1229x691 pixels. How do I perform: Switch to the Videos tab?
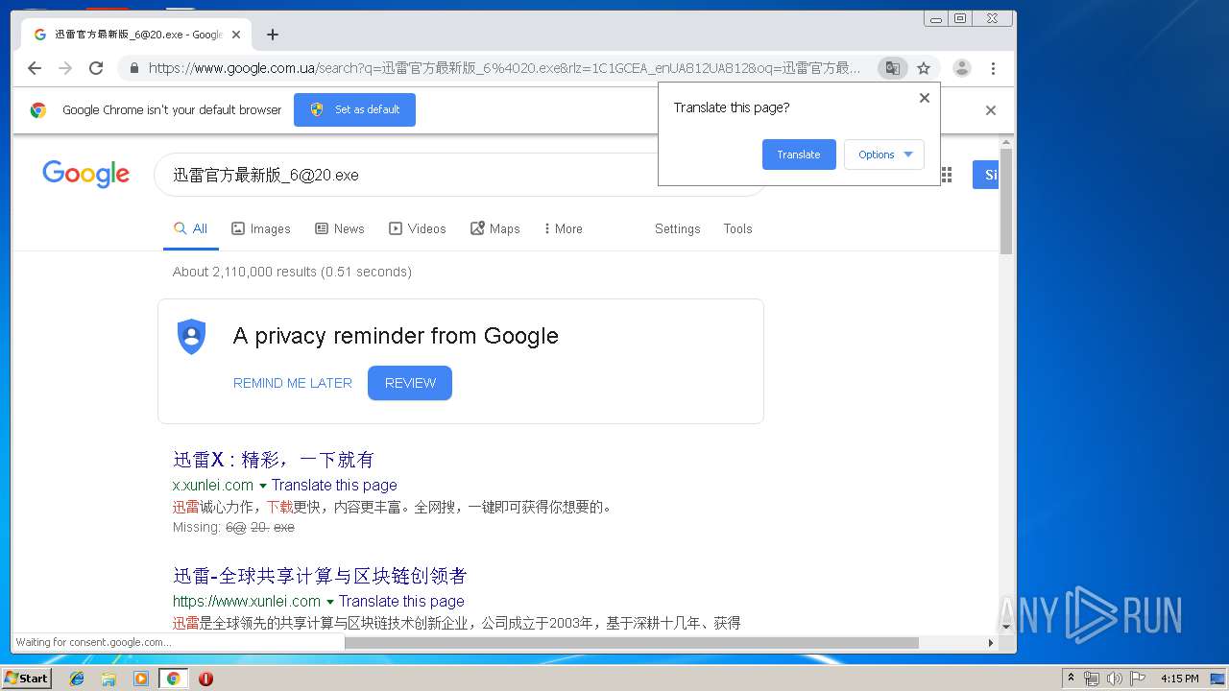coord(417,228)
